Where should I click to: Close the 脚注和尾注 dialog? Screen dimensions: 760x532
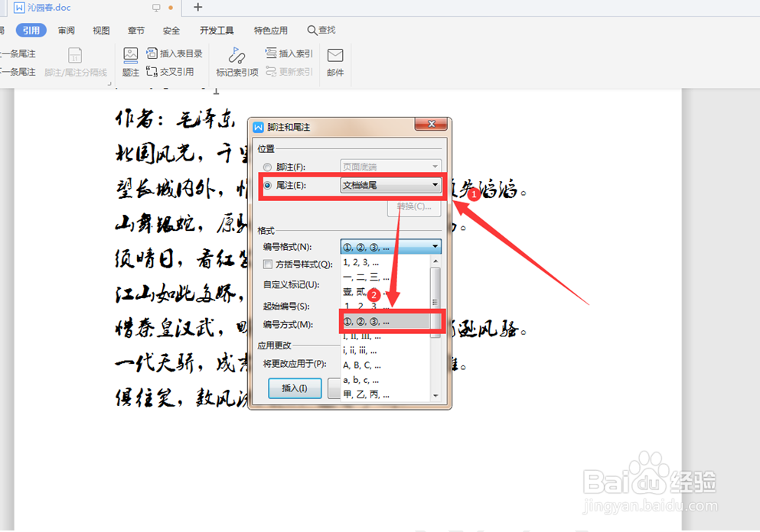(x=432, y=124)
